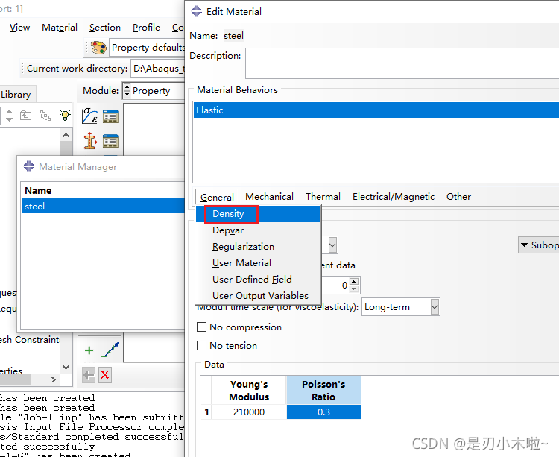Click the material Name steel field

tap(233, 36)
